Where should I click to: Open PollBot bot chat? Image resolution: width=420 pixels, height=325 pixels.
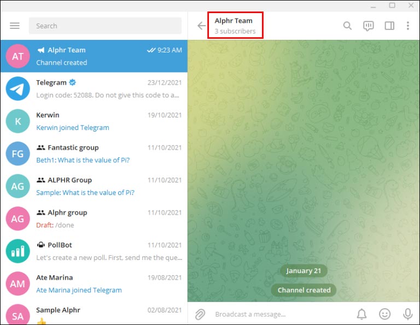click(x=94, y=251)
